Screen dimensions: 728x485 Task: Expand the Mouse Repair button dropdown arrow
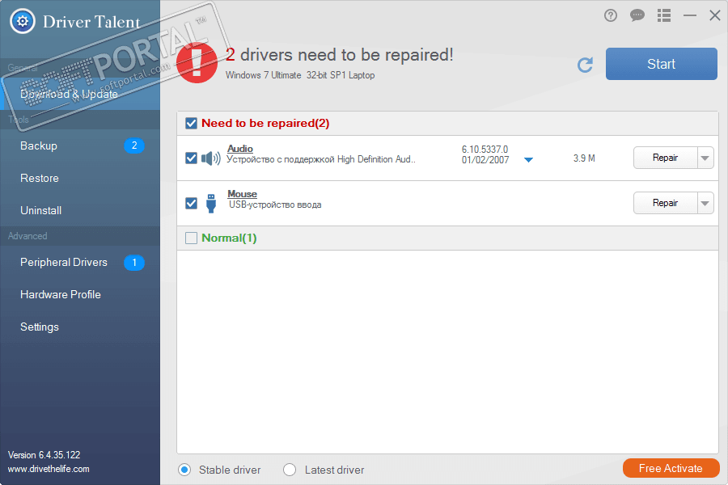pos(705,203)
